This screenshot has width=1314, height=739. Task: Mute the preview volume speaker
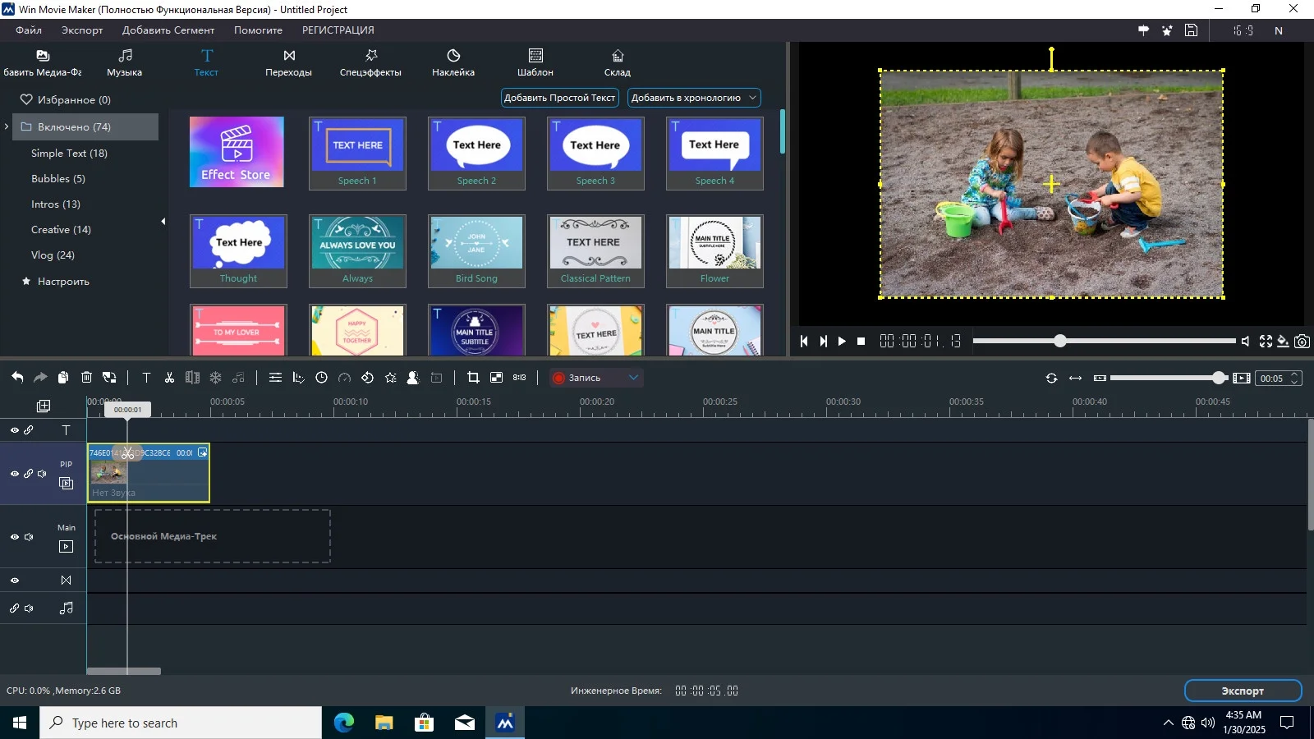(1245, 342)
